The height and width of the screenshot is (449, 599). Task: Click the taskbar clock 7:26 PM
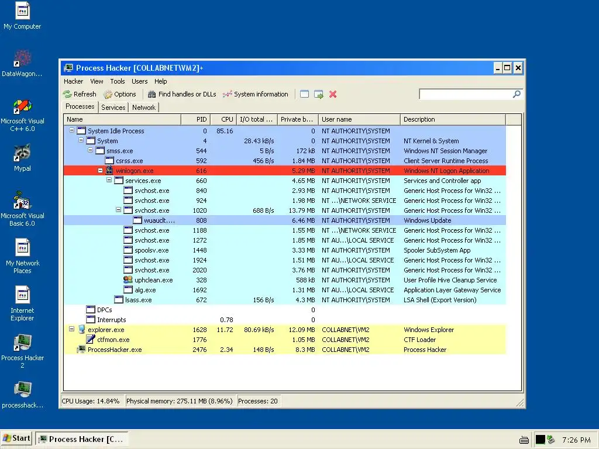(x=576, y=440)
